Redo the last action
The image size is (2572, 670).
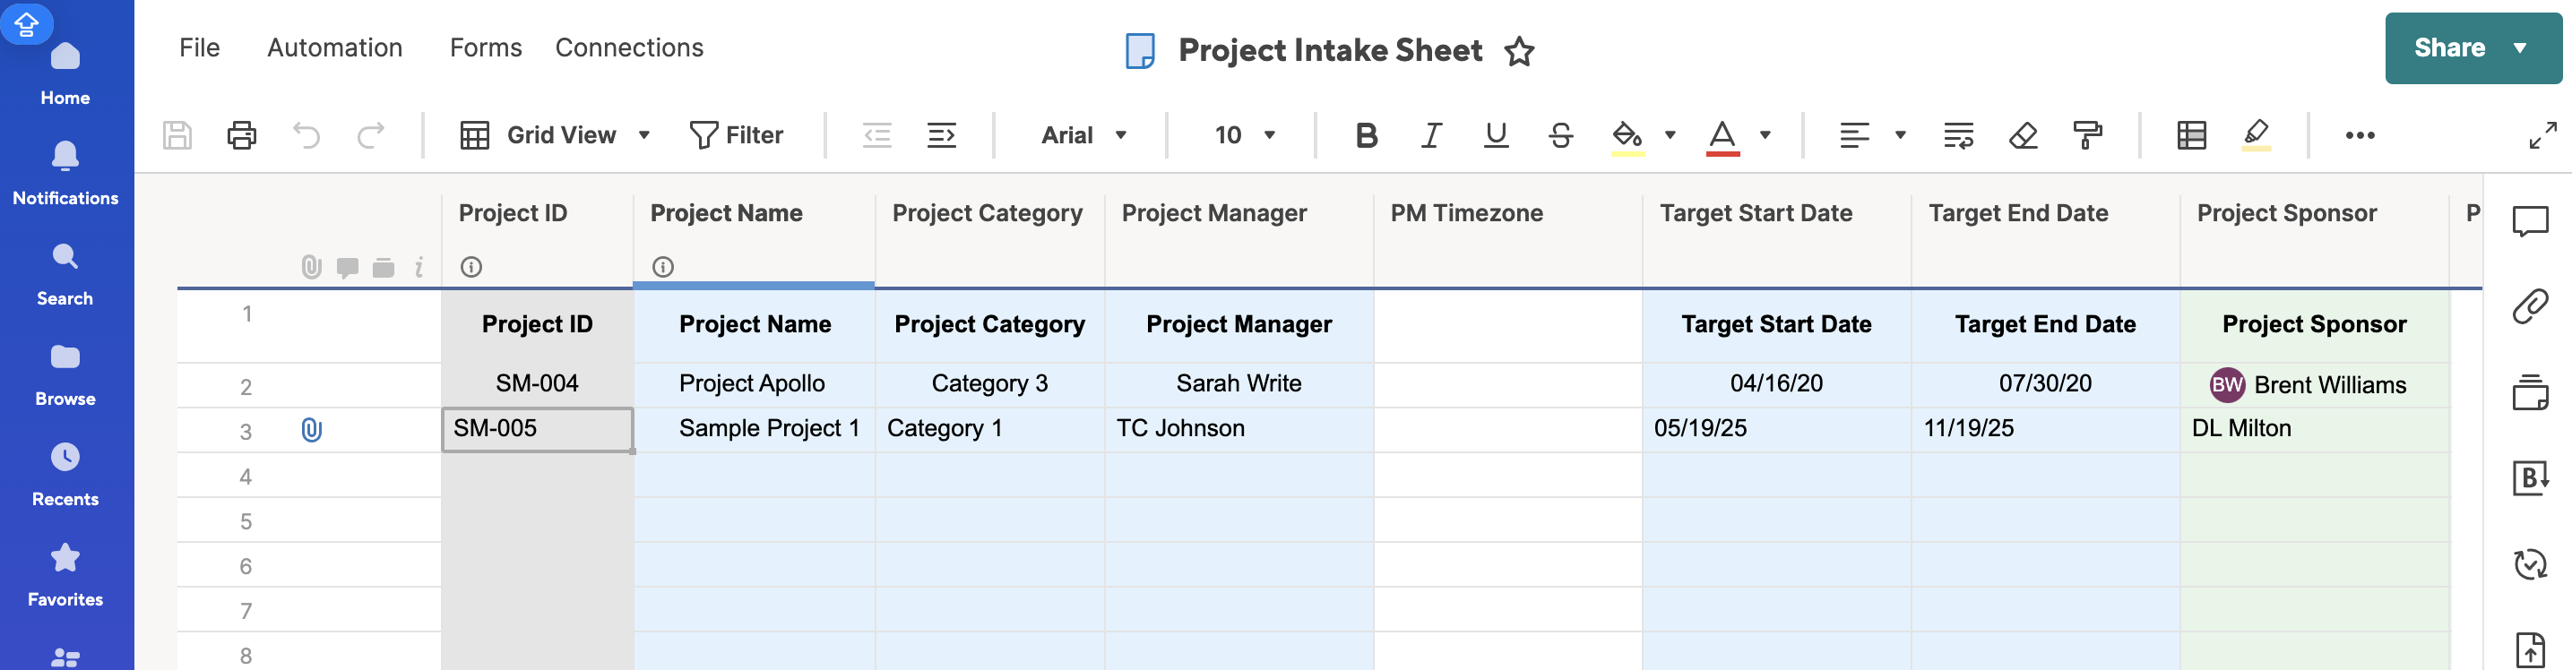(x=370, y=134)
